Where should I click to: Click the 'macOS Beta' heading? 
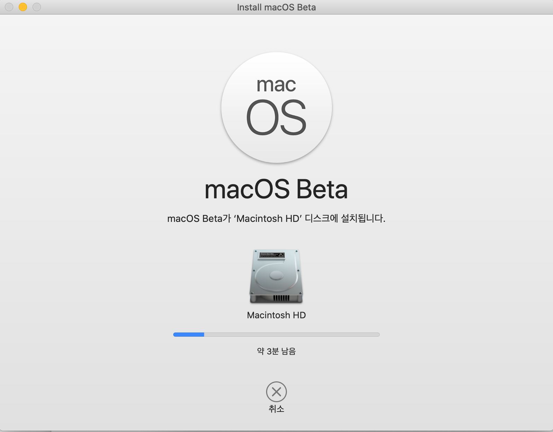[x=276, y=189]
